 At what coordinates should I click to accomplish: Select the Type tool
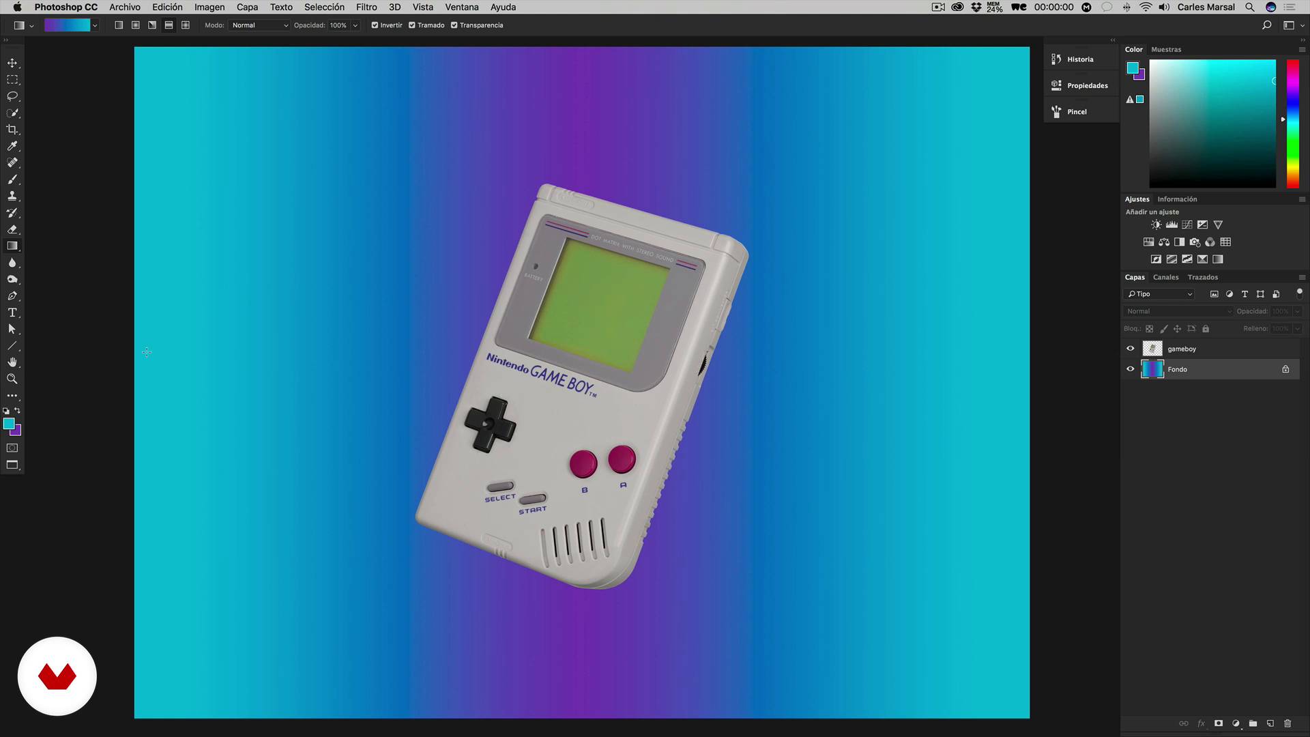pos(12,313)
